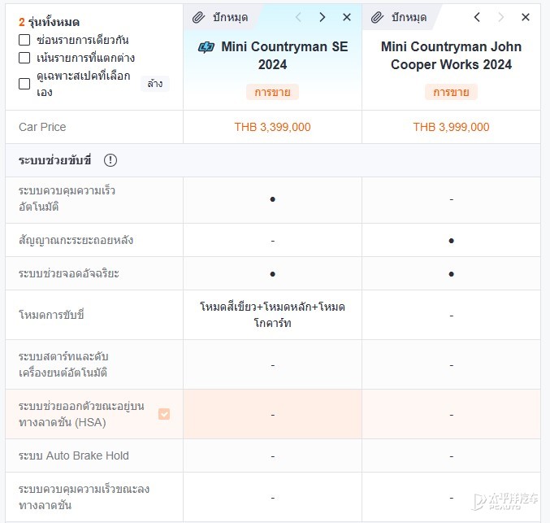Click ปักหมุด label on Countryman SE tab
This screenshot has width=550, height=523.
click(231, 17)
